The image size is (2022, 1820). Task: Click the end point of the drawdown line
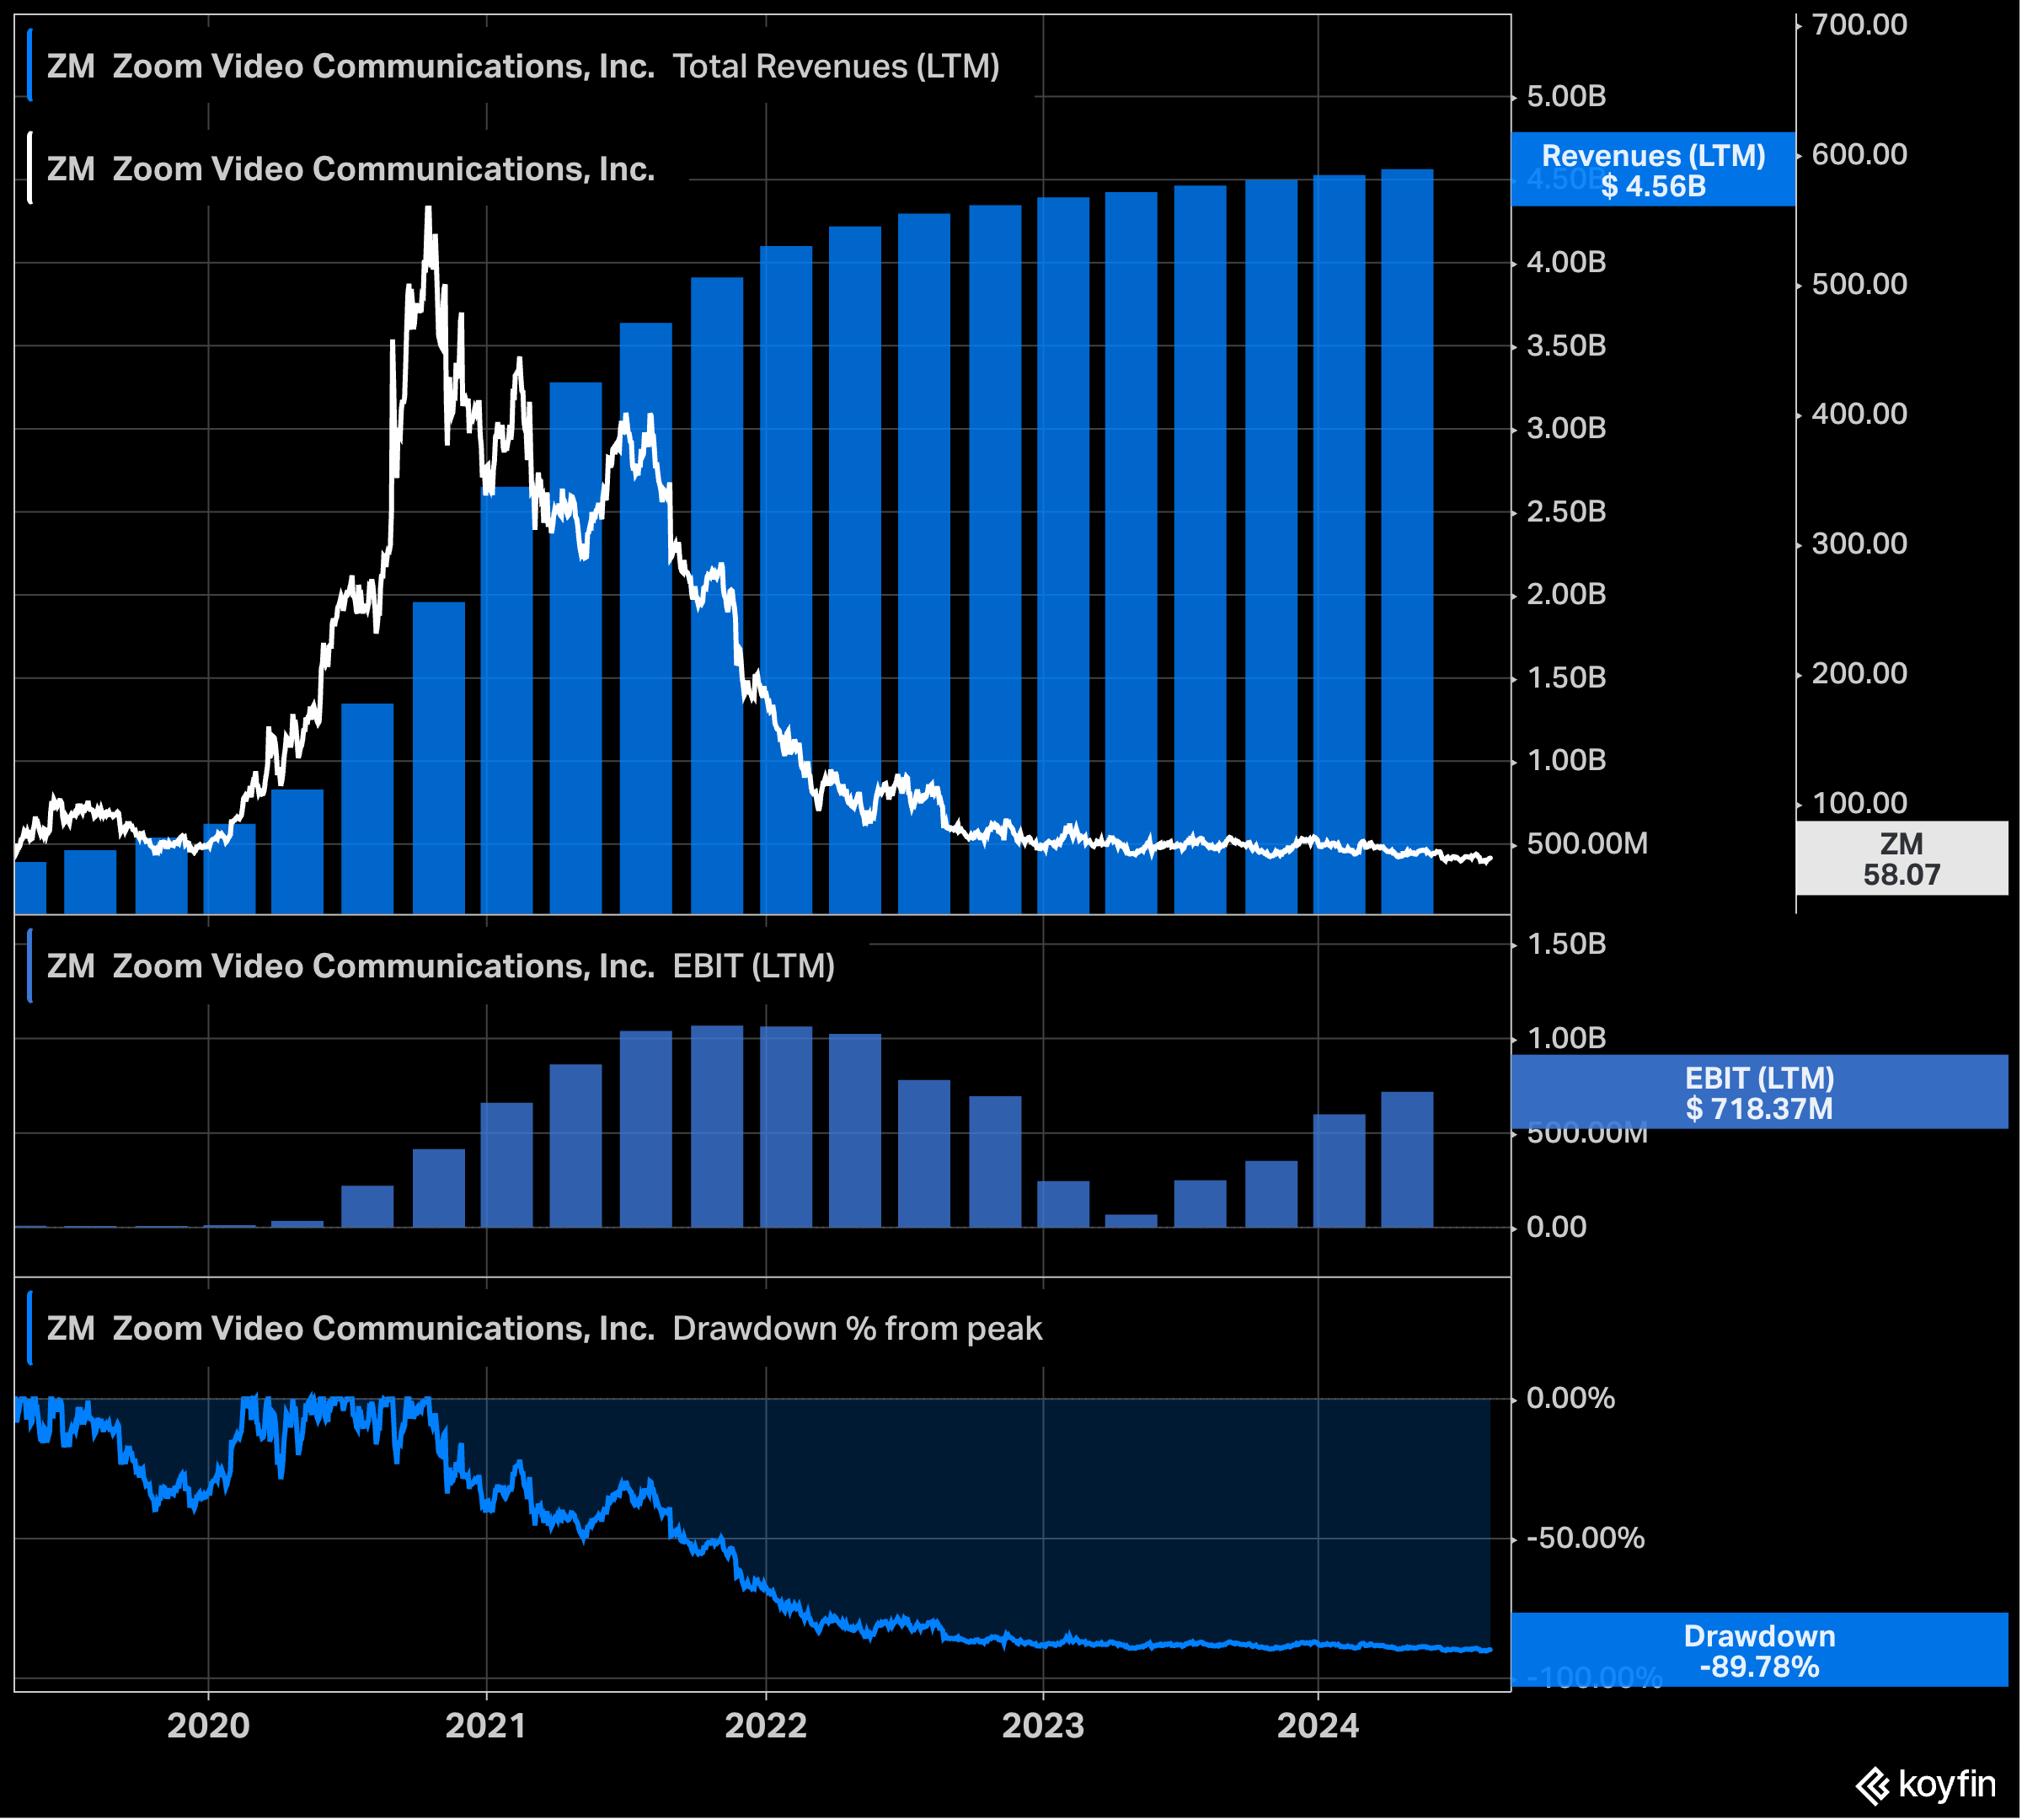tap(1490, 1650)
